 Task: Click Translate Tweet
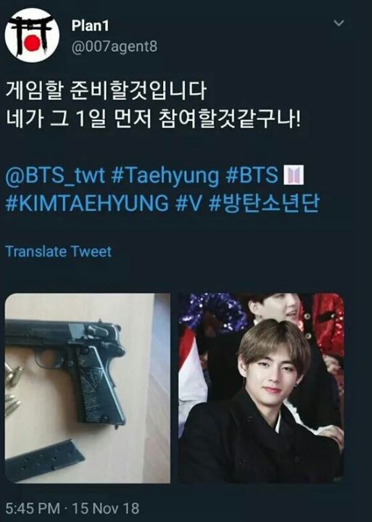click(x=58, y=252)
